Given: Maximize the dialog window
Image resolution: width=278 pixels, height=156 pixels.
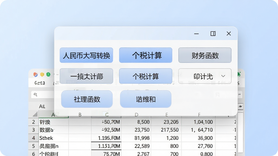Looking at the screenshot, I should [x=213, y=34].
